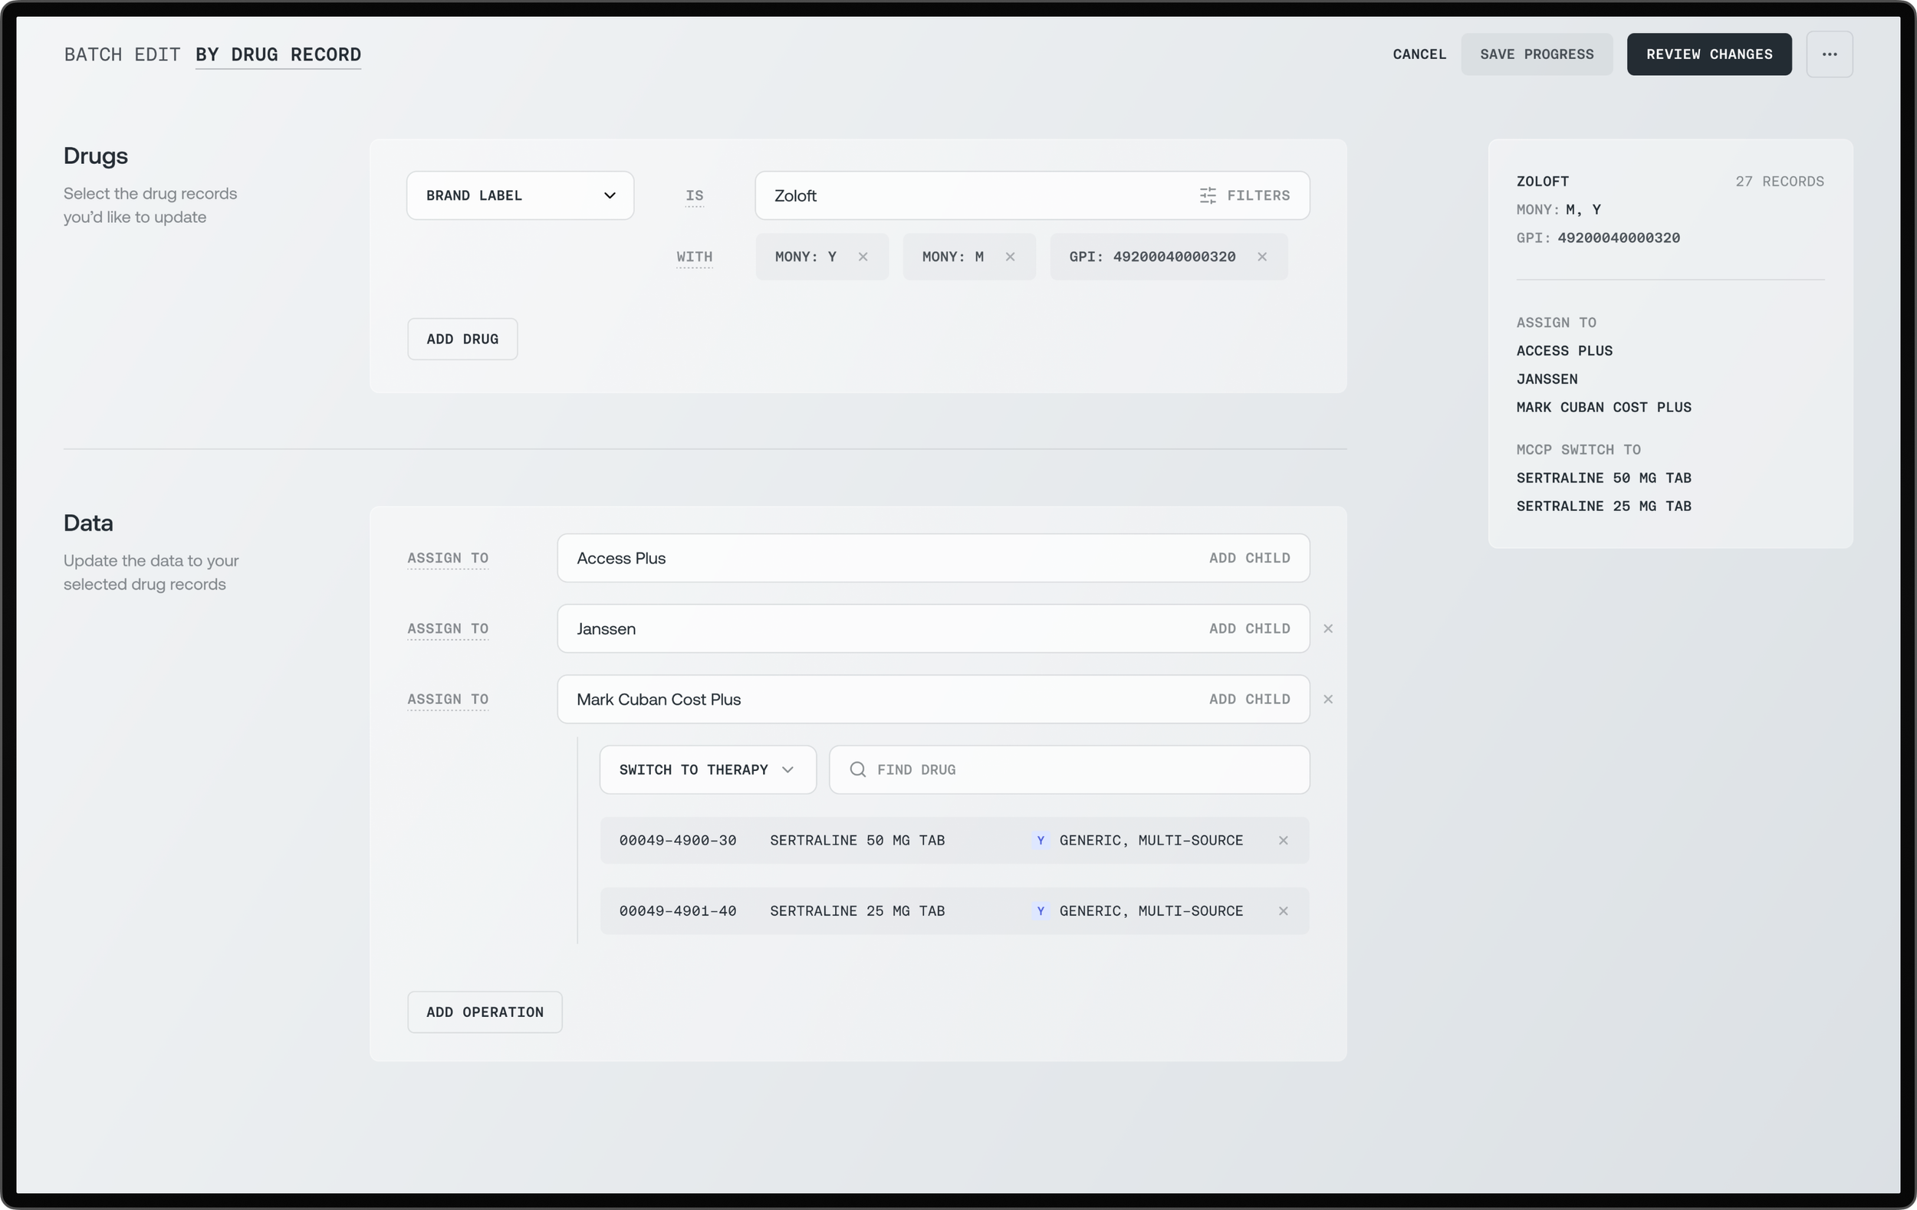The image size is (1917, 1210).
Task: Click ZOLOFT title in summary panel
Action: [1542, 182]
